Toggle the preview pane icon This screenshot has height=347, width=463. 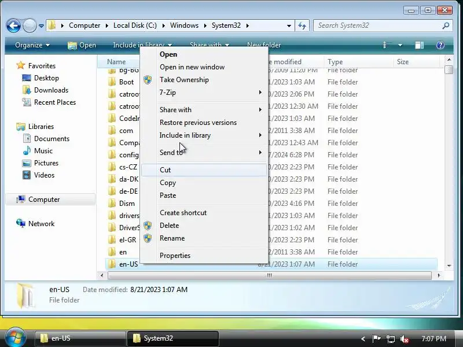[x=419, y=45]
